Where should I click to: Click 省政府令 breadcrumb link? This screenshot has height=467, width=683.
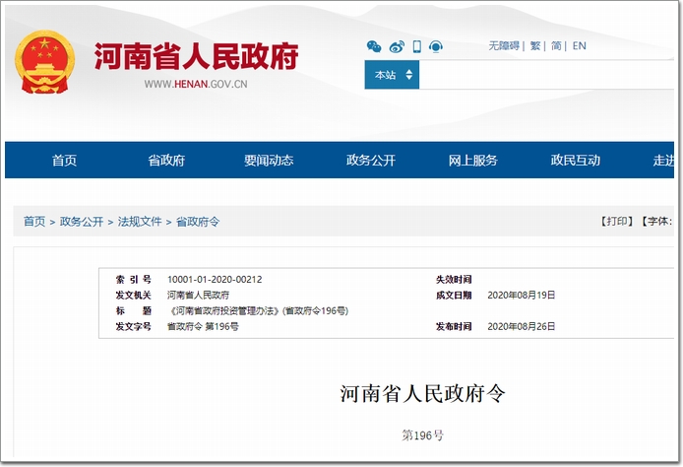tap(198, 222)
